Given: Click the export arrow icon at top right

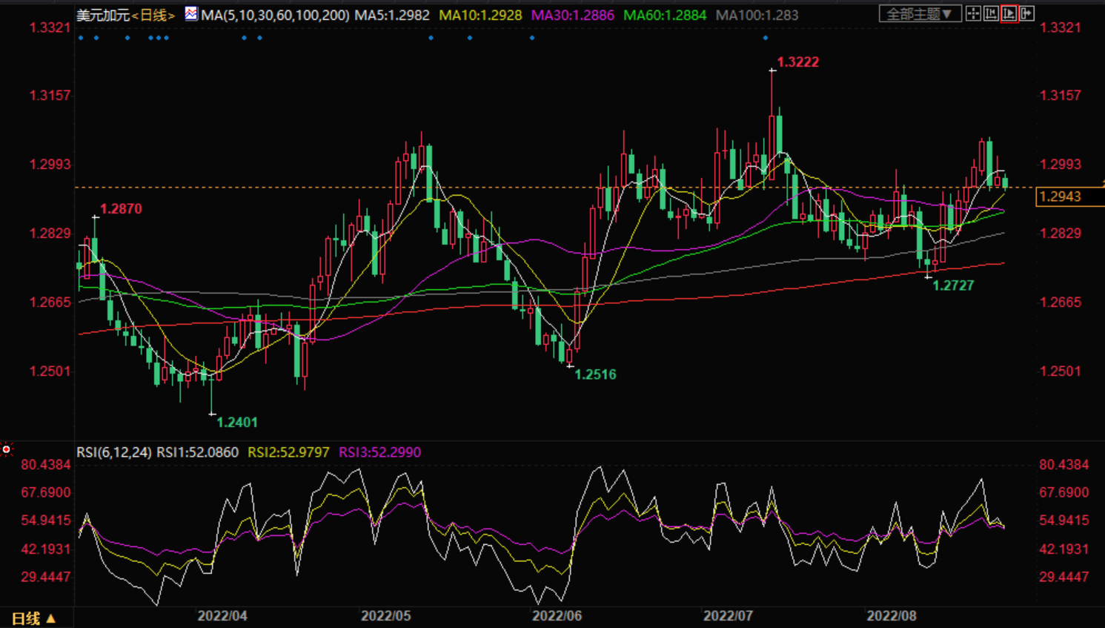Looking at the screenshot, I should pyautogui.click(x=1026, y=14).
